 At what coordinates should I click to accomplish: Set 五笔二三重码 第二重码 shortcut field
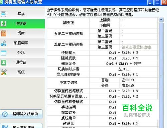[139, 31]
